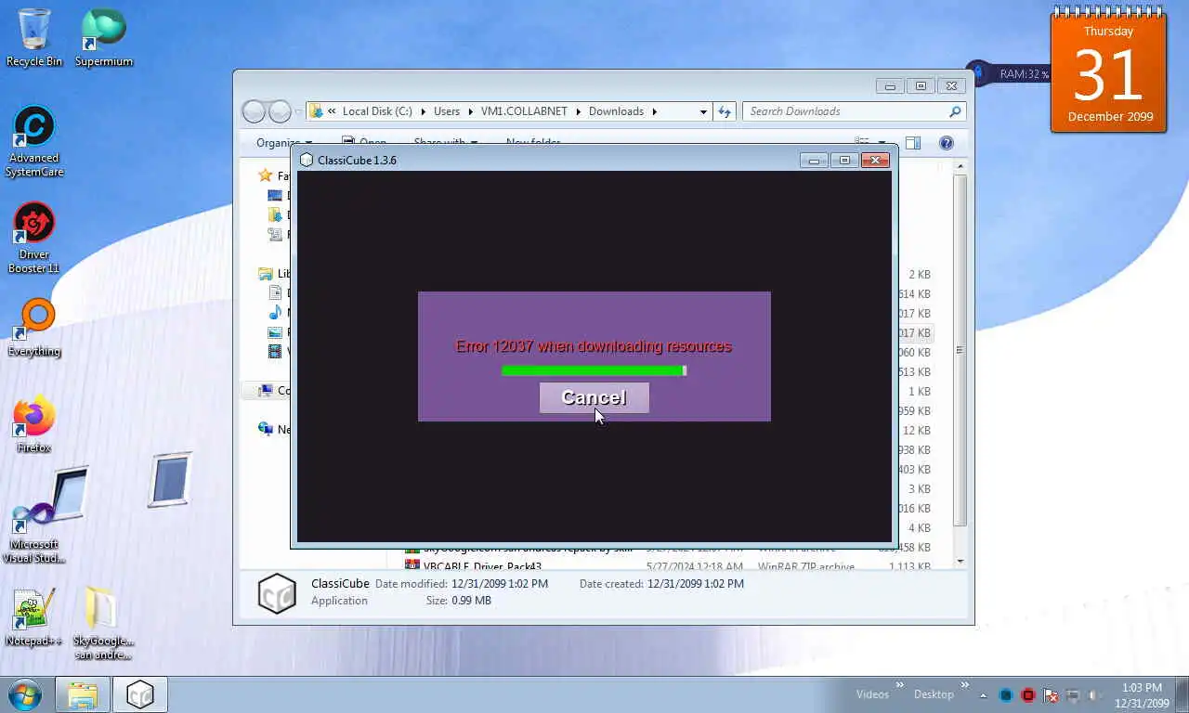Open the change view dropdown arrow
The image size is (1189, 713).
882,143
